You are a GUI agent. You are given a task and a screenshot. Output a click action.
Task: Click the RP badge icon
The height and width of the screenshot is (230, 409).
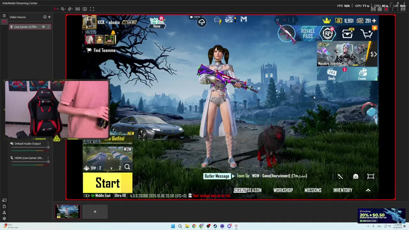coord(328,33)
